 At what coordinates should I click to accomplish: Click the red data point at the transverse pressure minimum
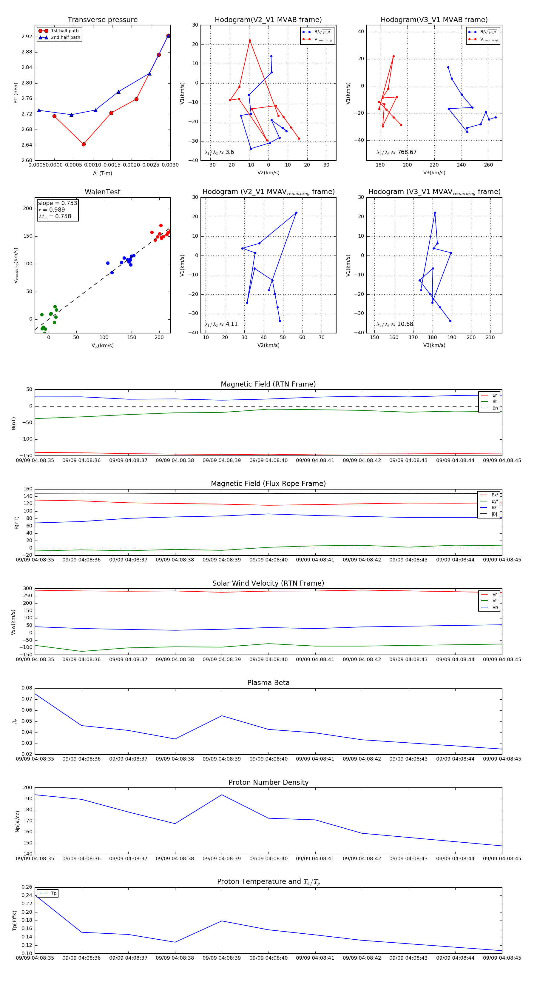click(x=84, y=144)
